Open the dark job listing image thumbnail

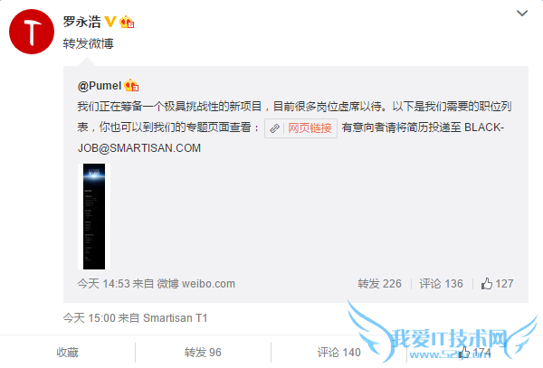tap(94, 216)
